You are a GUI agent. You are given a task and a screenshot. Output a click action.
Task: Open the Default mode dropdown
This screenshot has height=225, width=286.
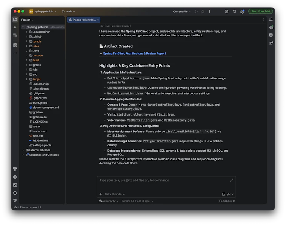(x=115, y=194)
